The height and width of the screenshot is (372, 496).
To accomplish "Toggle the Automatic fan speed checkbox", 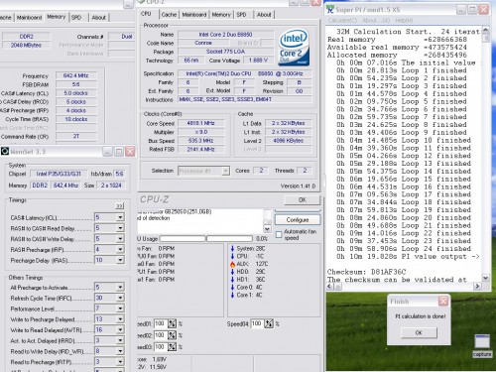I will coord(279,234).
